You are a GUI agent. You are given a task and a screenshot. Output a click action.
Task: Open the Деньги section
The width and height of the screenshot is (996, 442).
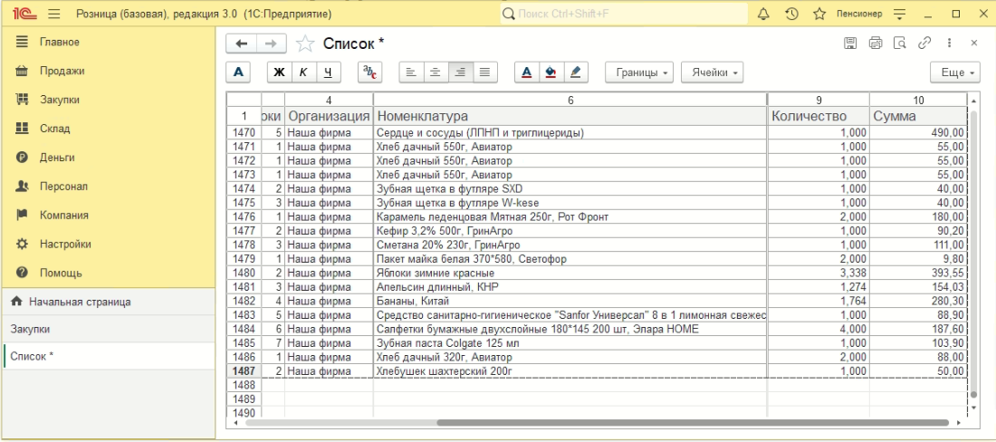(108, 158)
